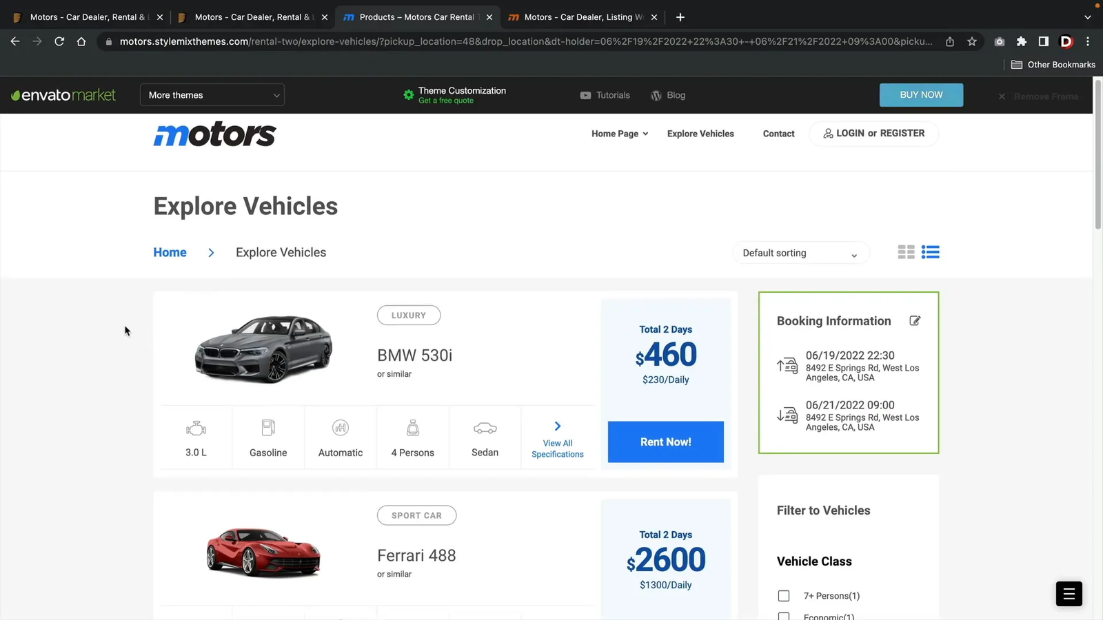The image size is (1103, 620).
Task: Click drop-off date 06/21/2022 09:00
Action: tap(850, 405)
